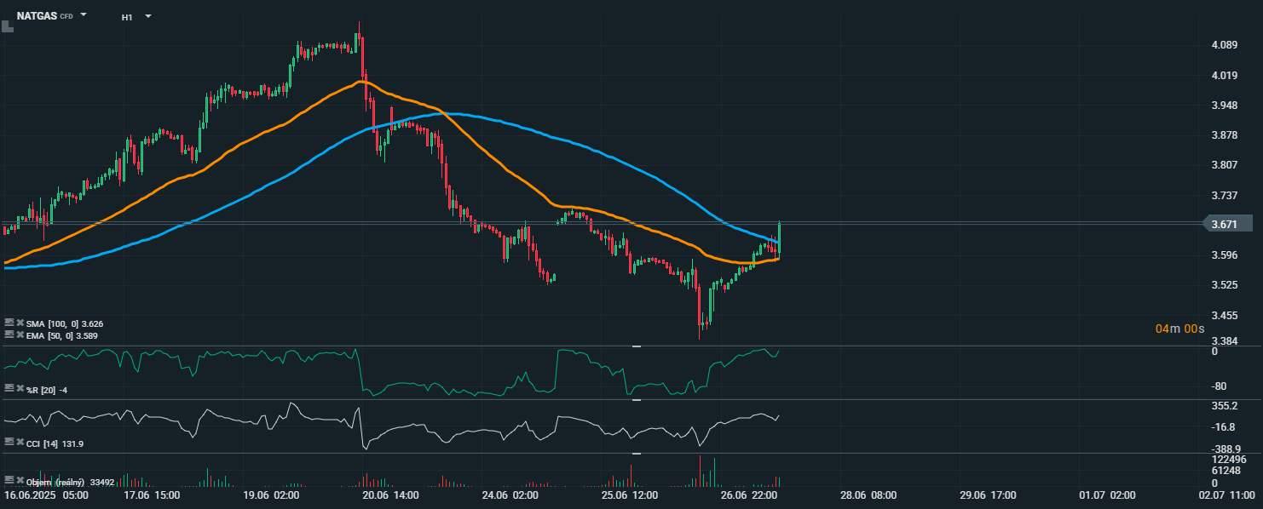Click the grey corner icon below NATGAS
Image resolution: width=1263 pixels, height=509 pixels.
pyautogui.click(x=7, y=26)
